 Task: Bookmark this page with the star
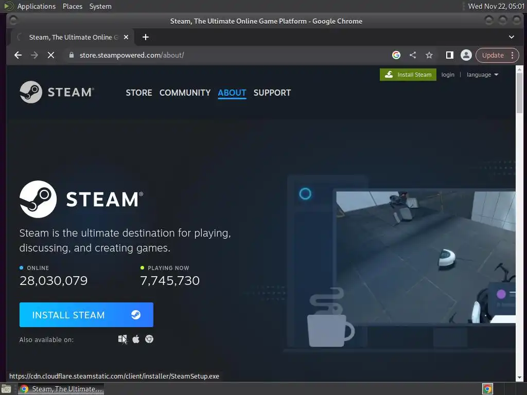click(429, 55)
